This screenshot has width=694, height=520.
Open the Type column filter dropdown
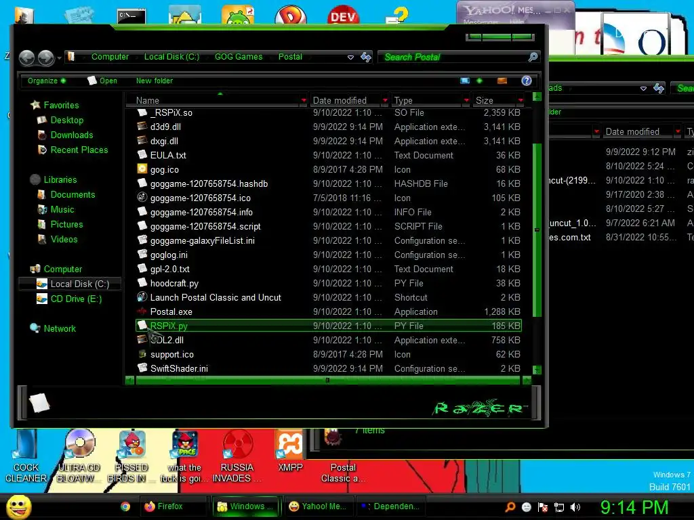(466, 100)
